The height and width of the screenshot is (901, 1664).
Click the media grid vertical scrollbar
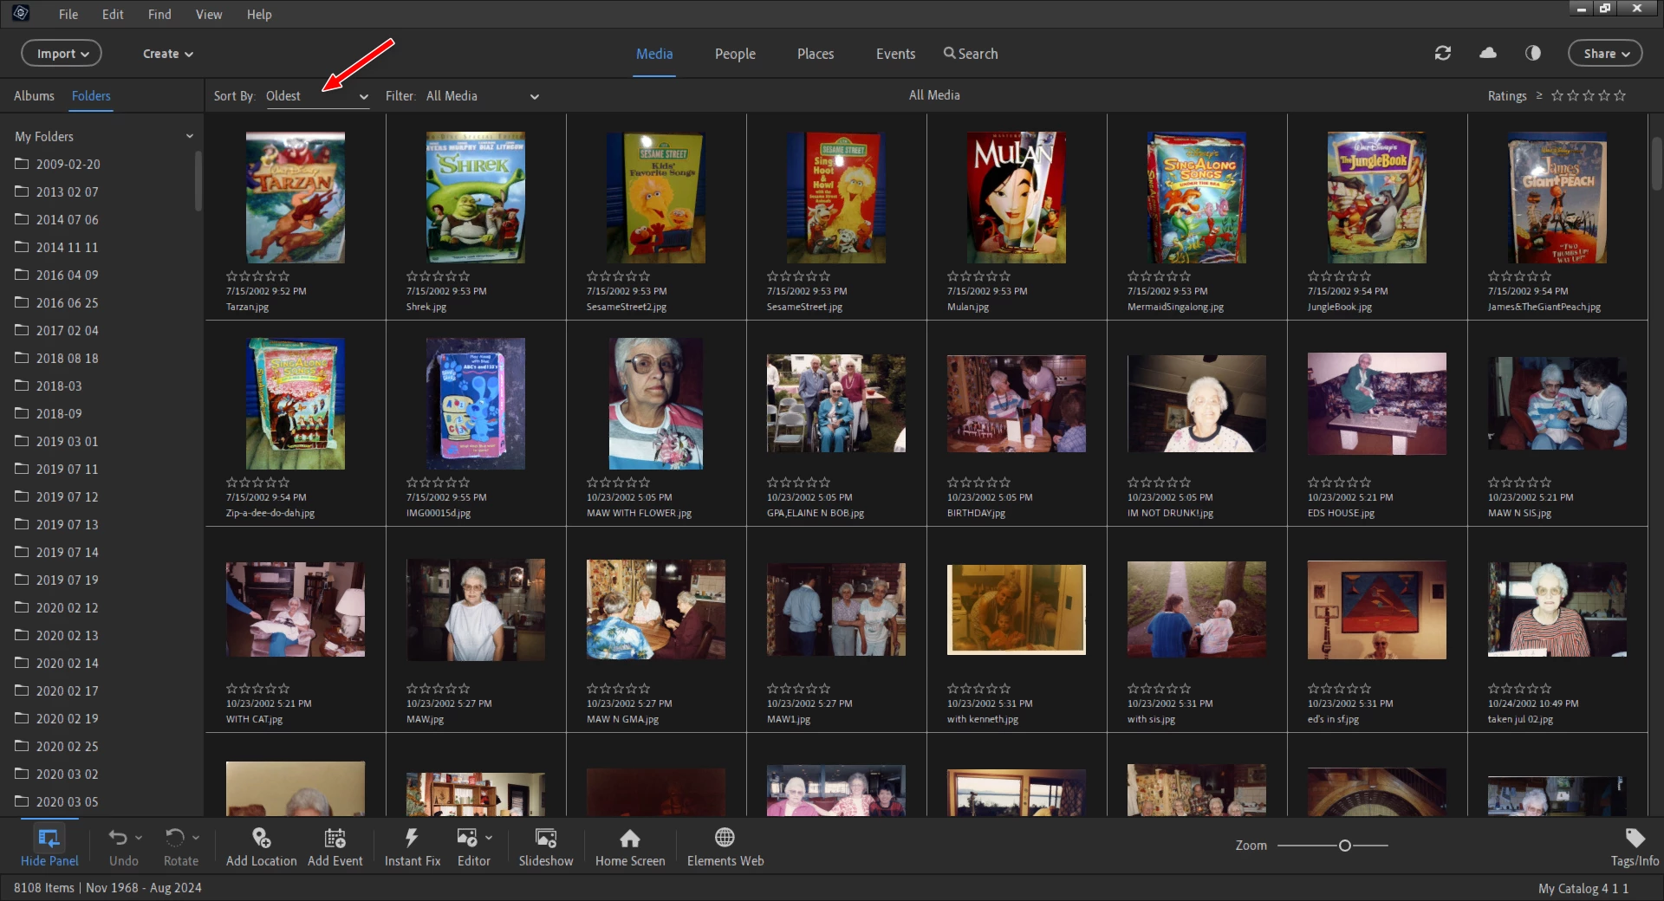(1656, 162)
